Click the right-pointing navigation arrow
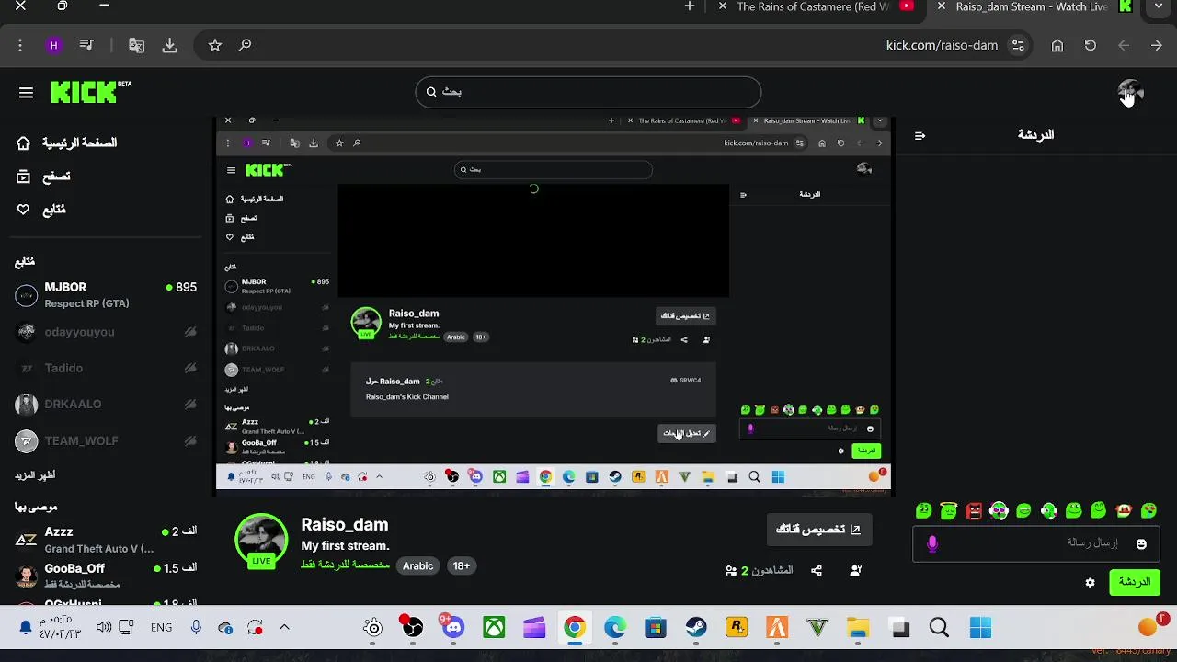This screenshot has height=662, width=1177. pyautogui.click(x=1157, y=45)
